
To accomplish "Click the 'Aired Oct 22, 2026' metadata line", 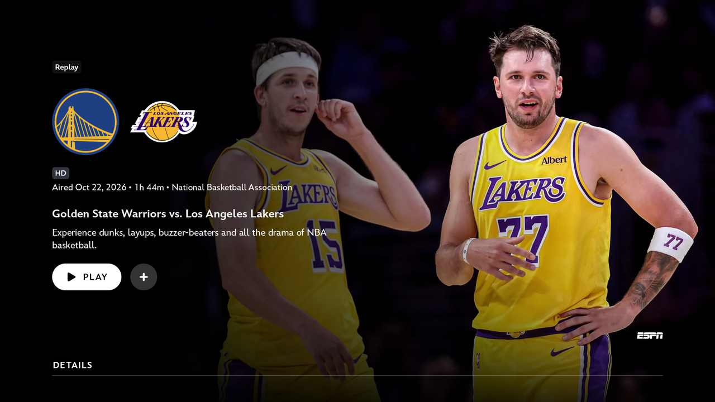I will (172, 188).
